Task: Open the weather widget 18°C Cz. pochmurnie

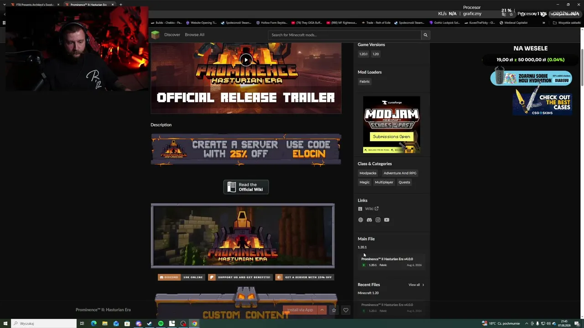Action: 501,323
